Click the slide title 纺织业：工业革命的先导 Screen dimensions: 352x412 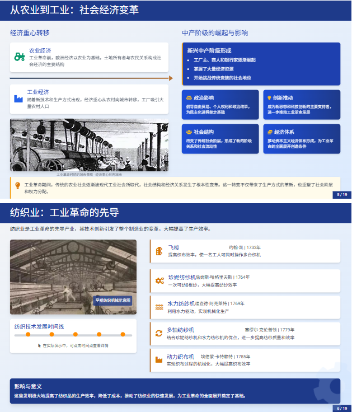click(x=64, y=212)
